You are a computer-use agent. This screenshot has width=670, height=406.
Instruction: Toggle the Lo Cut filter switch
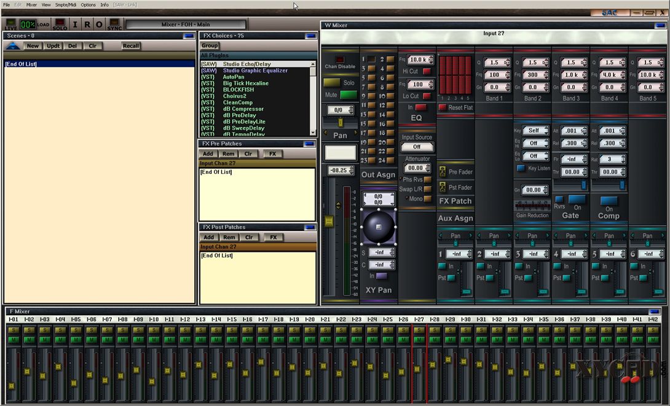(427, 96)
